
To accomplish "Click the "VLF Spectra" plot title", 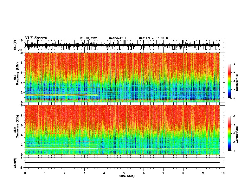I will [36, 38].
